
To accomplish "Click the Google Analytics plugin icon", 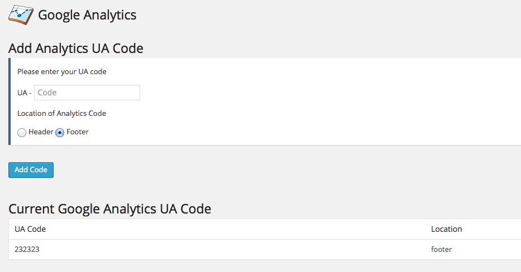I will tap(21, 15).
